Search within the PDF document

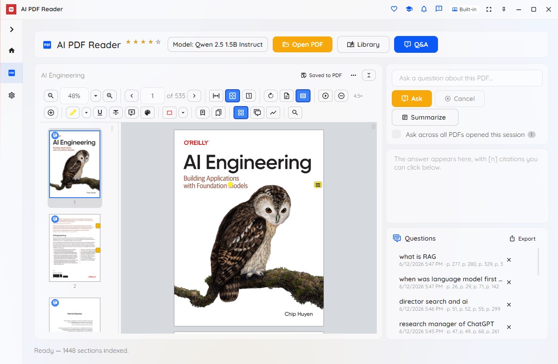(x=295, y=113)
